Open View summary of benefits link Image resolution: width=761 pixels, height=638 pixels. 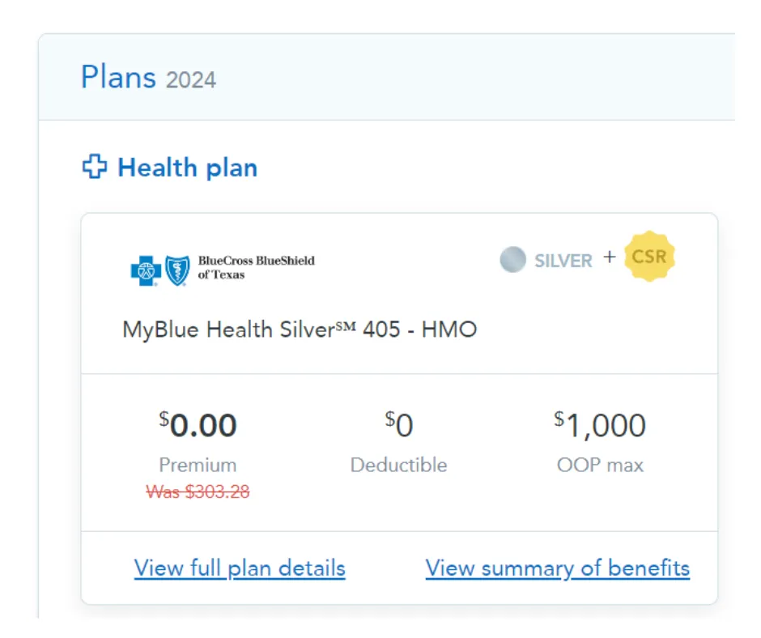557,568
